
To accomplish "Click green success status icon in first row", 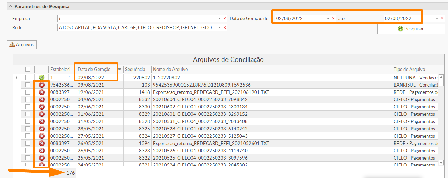I will pos(42,78).
